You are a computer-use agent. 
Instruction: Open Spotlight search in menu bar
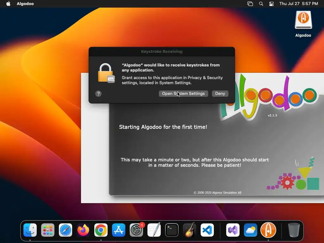pos(261,4)
